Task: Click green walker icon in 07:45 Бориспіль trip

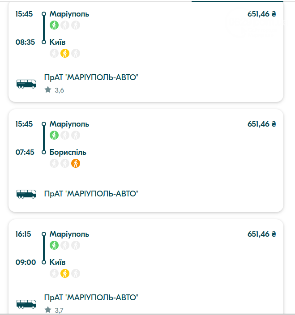Action: [54, 135]
